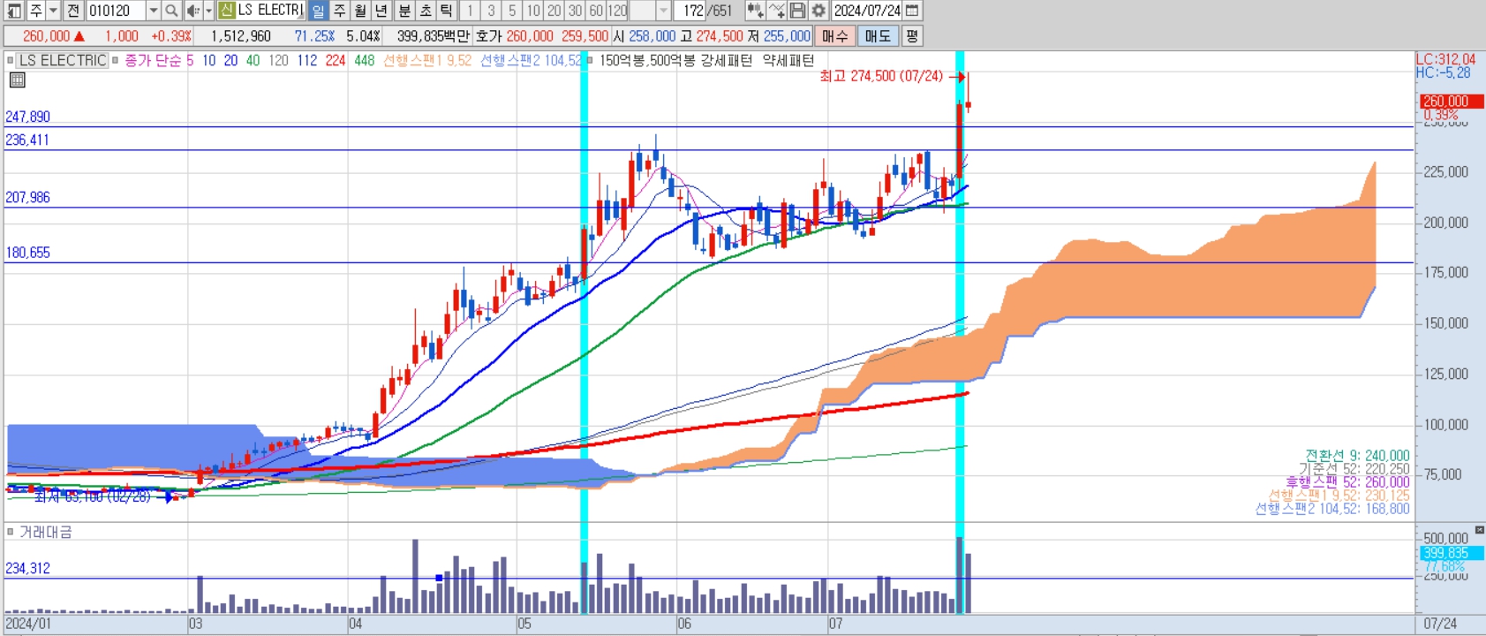The width and height of the screenshot is (1486, 636).
Task: Click the date field 2024/07/24
Action: click(x=868, y=11)
